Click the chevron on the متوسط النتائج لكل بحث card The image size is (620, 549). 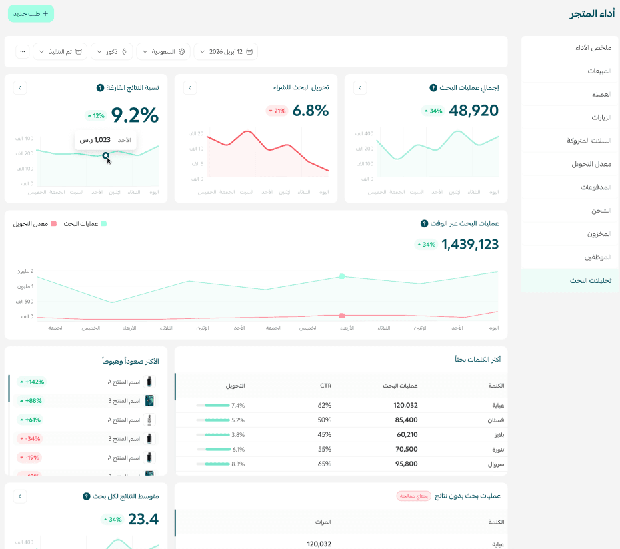[x=20, y=496]
